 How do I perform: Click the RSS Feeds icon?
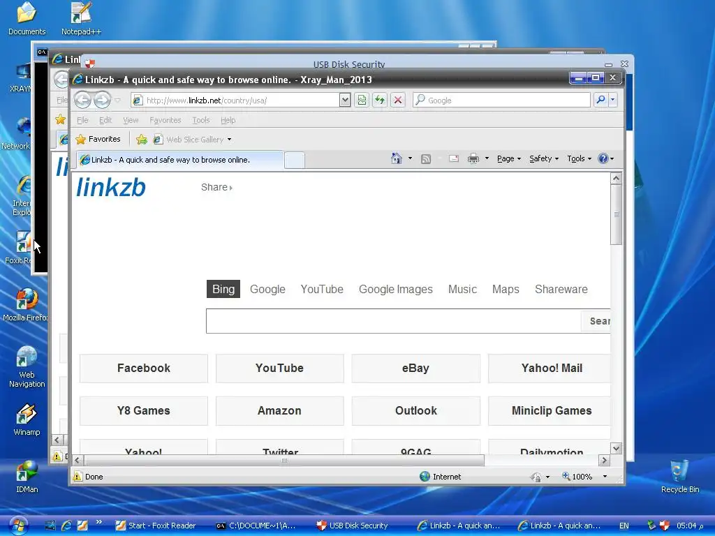(426, 159)
